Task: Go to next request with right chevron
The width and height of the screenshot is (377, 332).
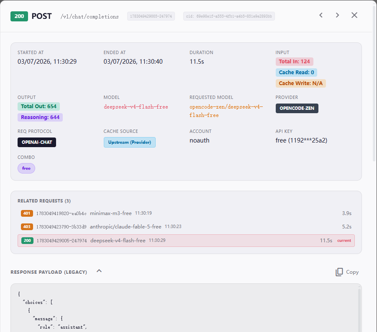Action: [x=337, y=16]
